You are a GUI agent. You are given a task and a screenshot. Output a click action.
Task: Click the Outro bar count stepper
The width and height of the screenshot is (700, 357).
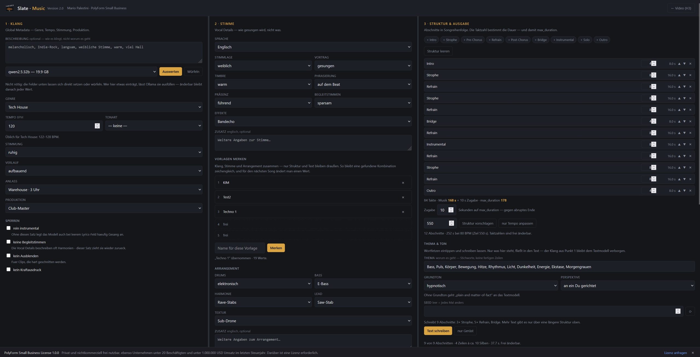click(x=654, y=190)
